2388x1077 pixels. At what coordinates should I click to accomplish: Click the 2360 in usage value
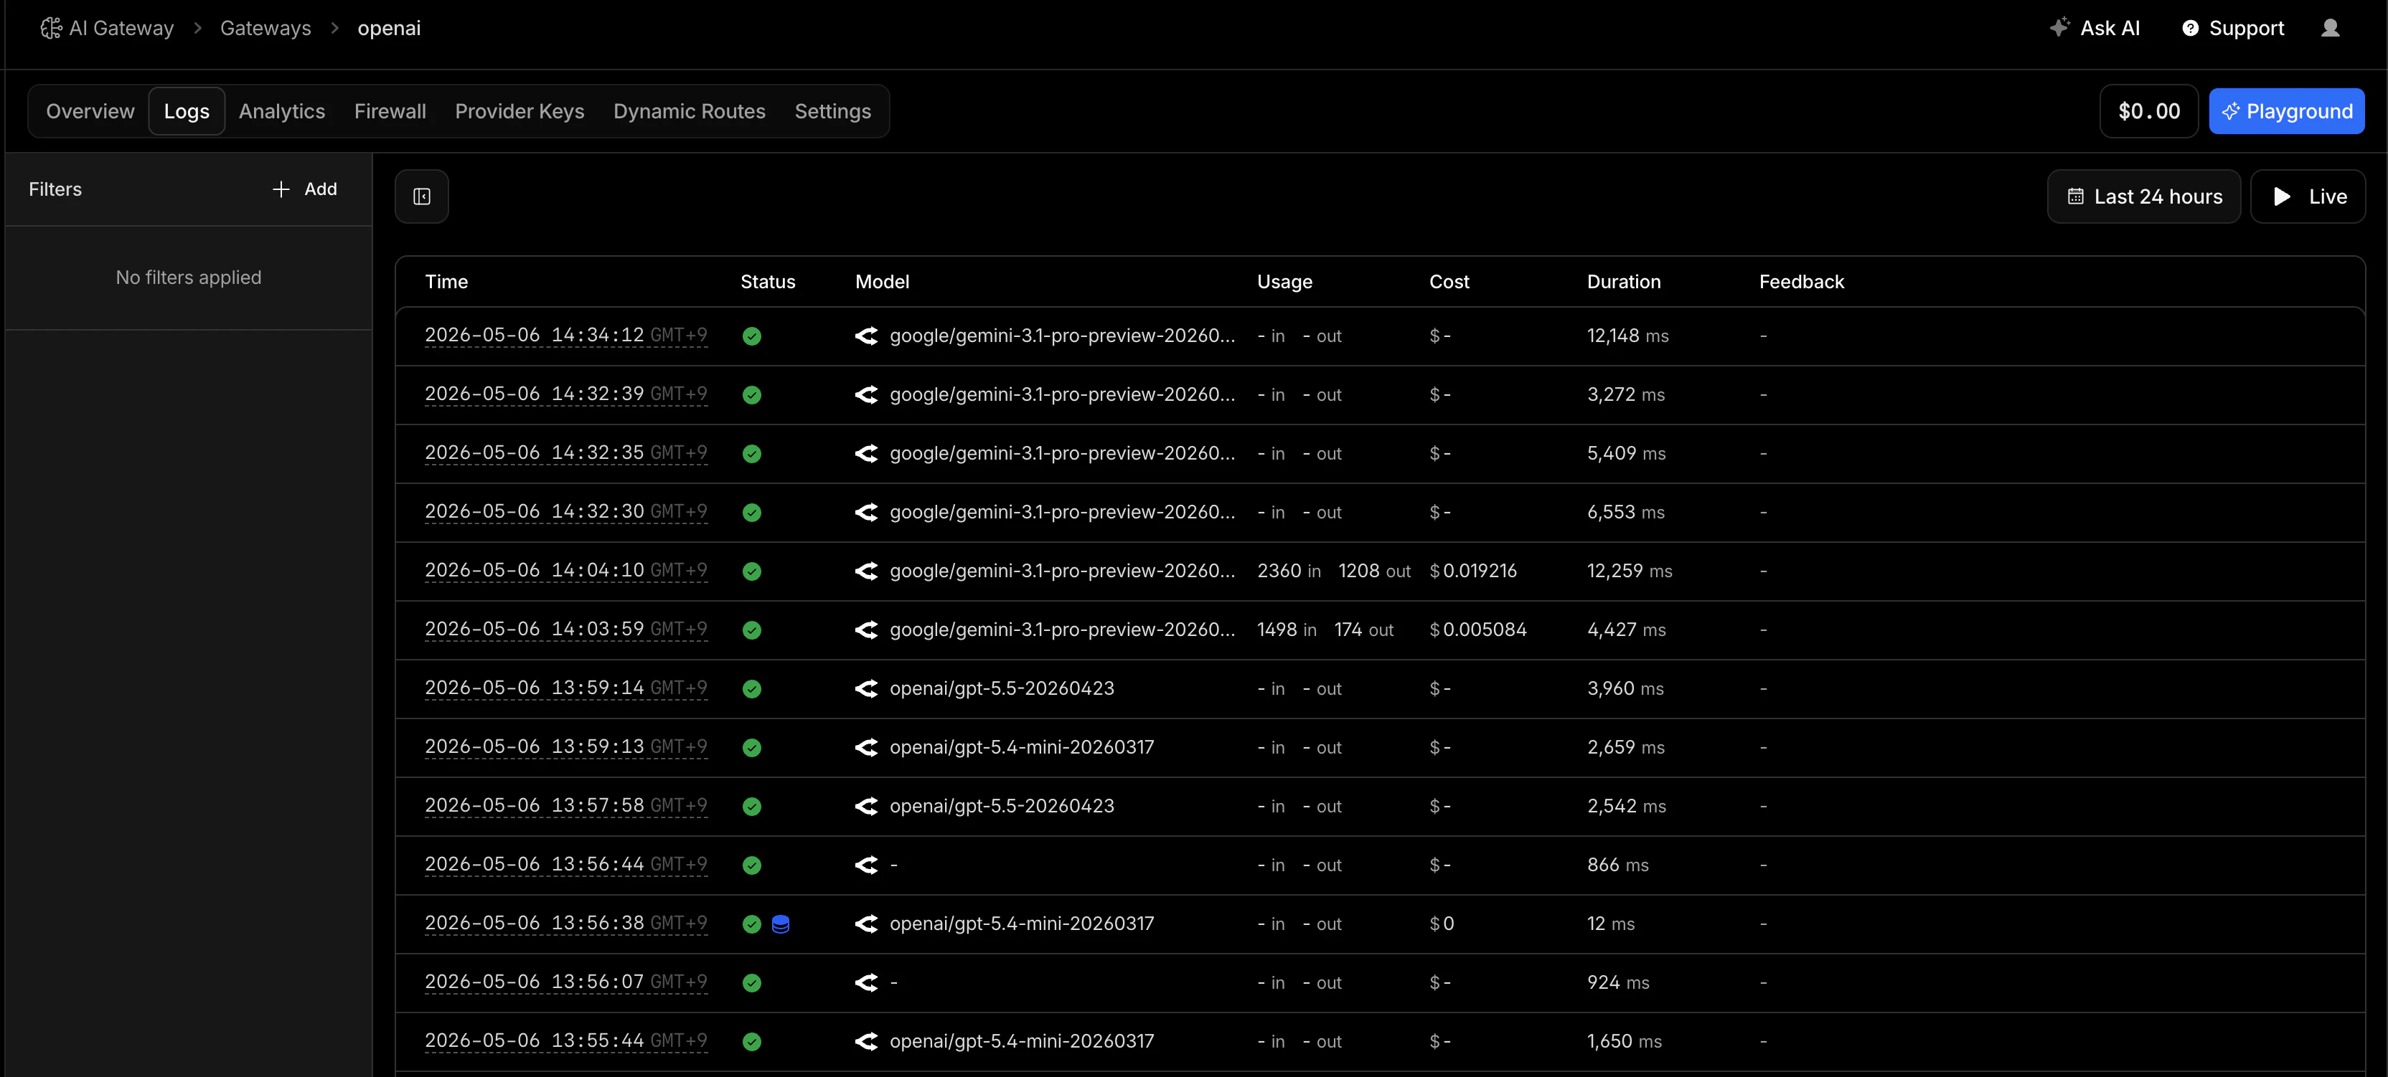click(x=1289, y=571)
